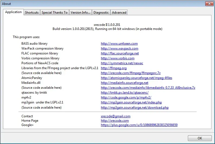Click the 'Contact' label
This screenshot has width=215, height=144.
tap(27, 116)
